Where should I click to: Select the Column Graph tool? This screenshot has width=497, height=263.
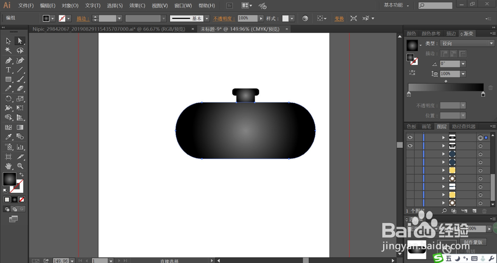(20, 147)
